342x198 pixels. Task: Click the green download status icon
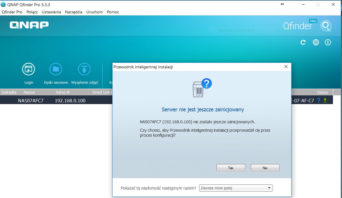[x=325, y=100]
